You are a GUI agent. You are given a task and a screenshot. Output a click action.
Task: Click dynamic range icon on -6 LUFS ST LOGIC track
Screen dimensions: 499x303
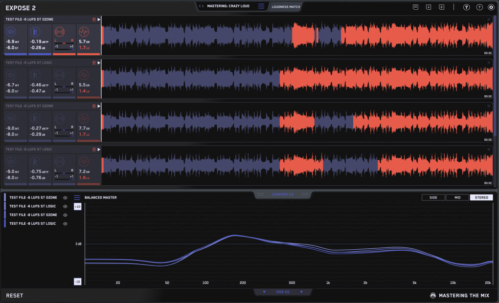84,75
